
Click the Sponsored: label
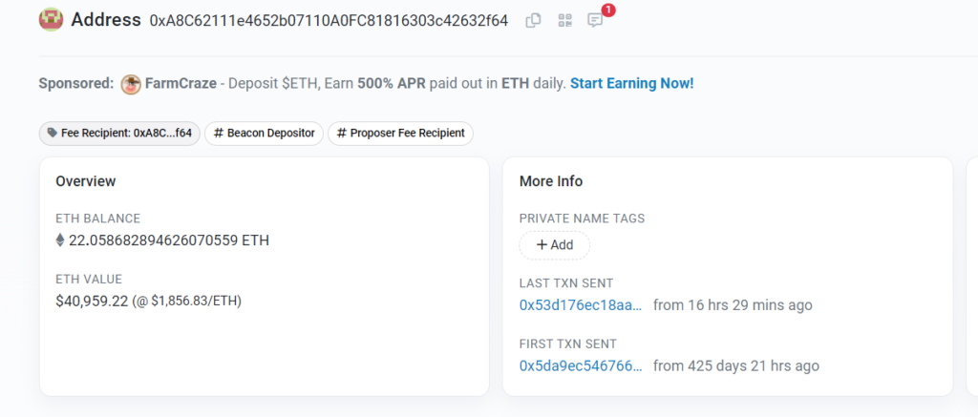(x=76, y=84)
